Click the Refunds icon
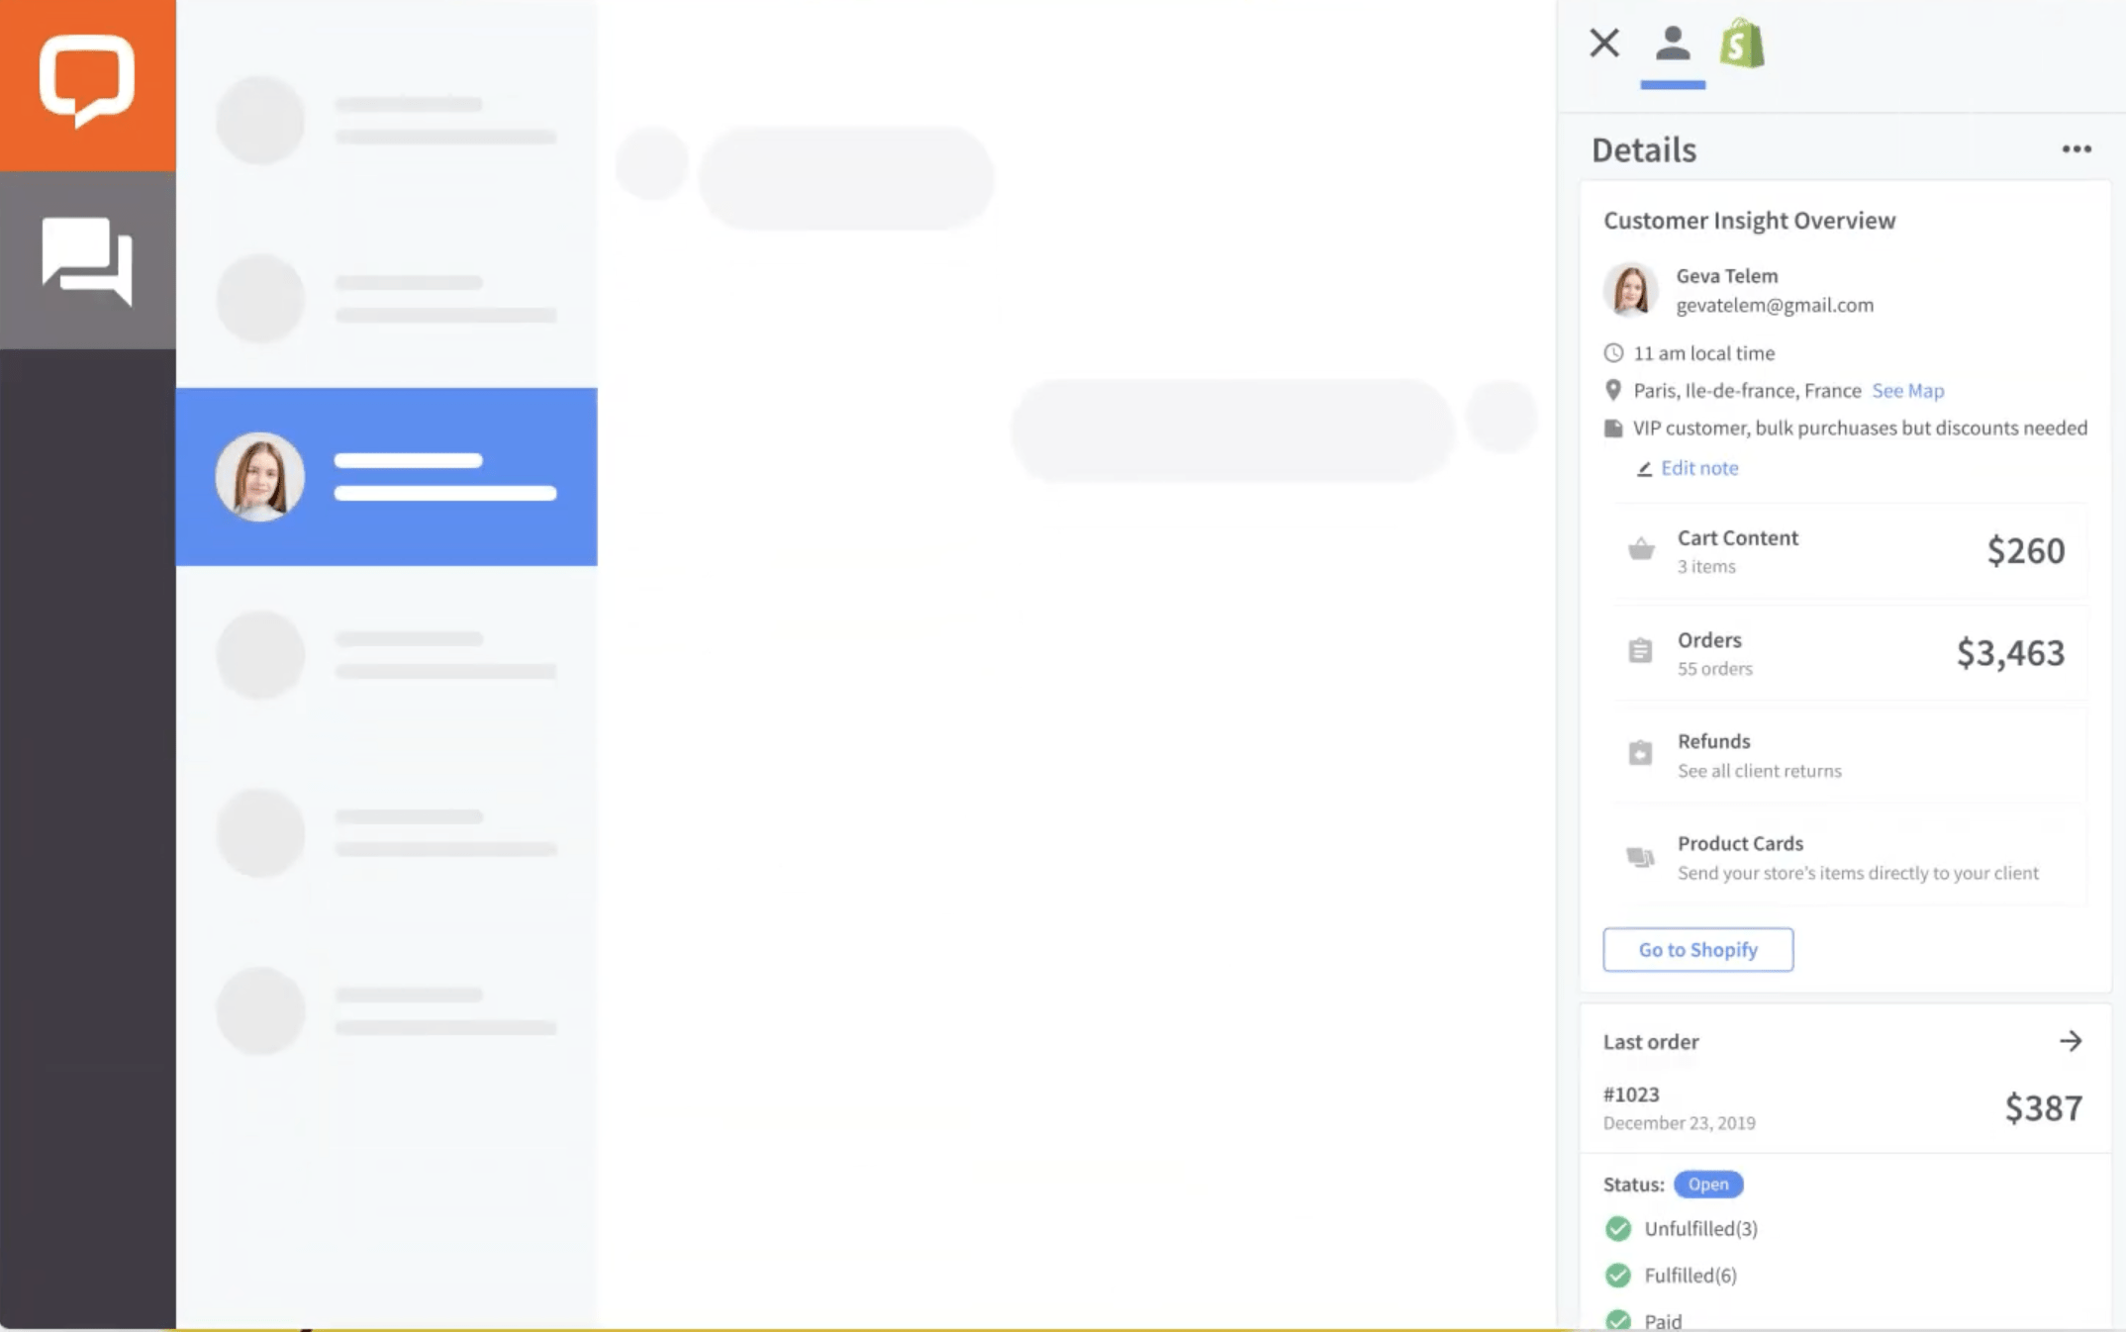The image size is (2126, 1332). coord(1640,752)
